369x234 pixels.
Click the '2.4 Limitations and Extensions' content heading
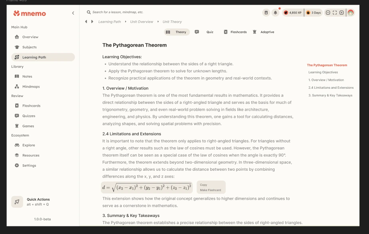point(132,134)
